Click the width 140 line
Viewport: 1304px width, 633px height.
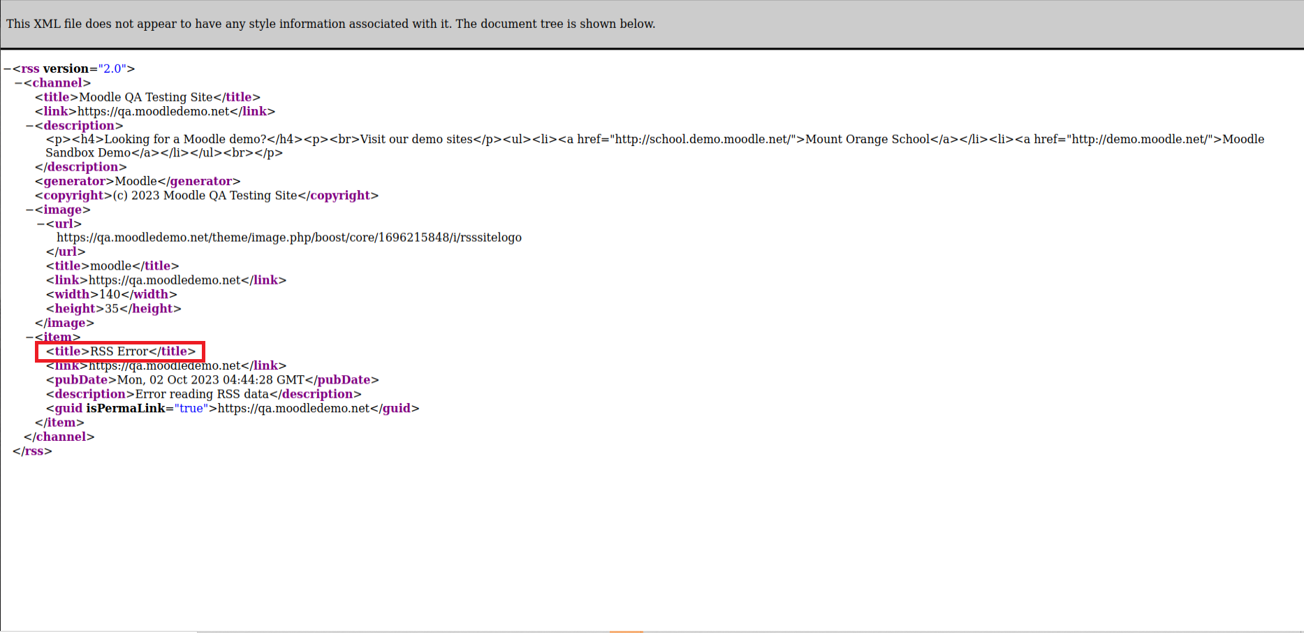coord(112,295)
